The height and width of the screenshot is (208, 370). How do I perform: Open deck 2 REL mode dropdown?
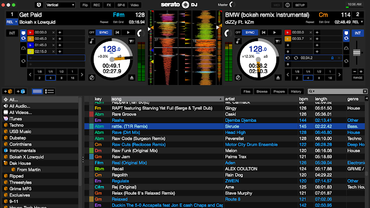358,22
